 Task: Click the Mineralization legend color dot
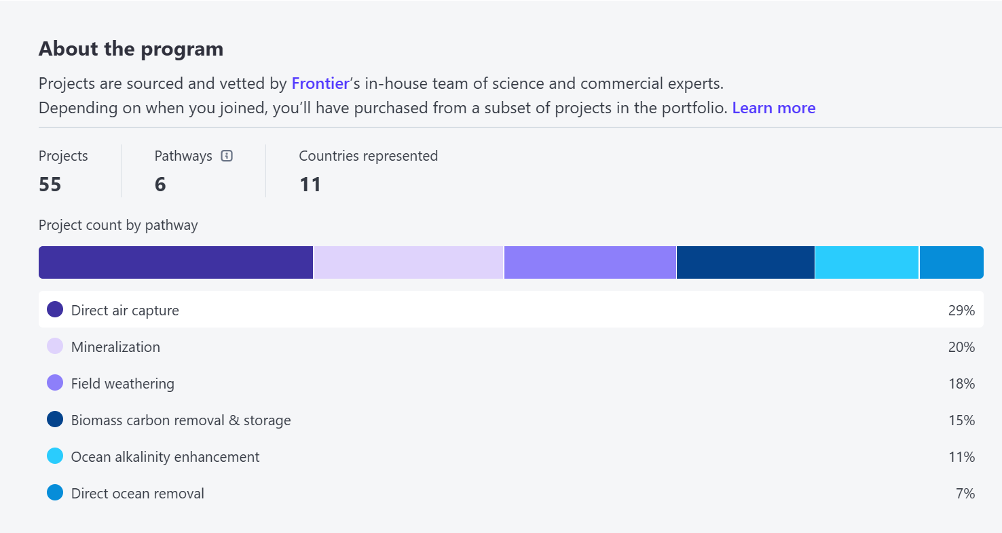pos(55,347)
